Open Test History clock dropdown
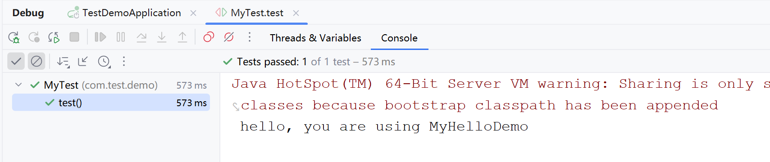770x162 pixels. (104, 62)
